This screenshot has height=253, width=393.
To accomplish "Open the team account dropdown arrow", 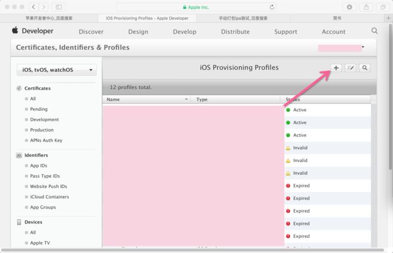I will point(363,47).
